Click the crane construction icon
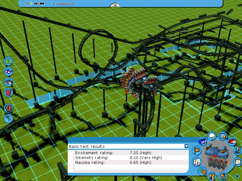The height and width of the screenshot is (181, 242). 212,176
